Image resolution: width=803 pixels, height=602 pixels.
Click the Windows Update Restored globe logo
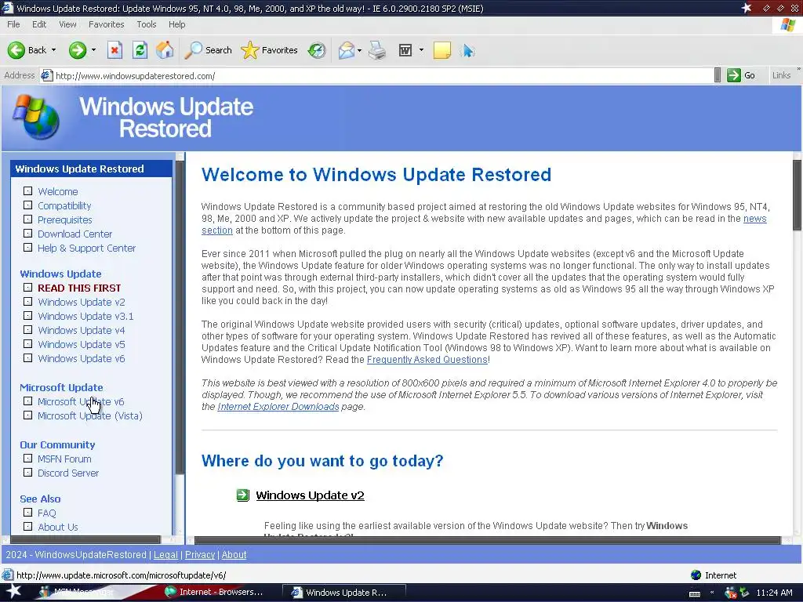(x=36, y=118)
